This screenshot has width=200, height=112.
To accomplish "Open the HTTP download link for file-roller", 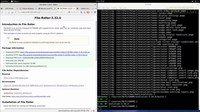I will (55, 52).
